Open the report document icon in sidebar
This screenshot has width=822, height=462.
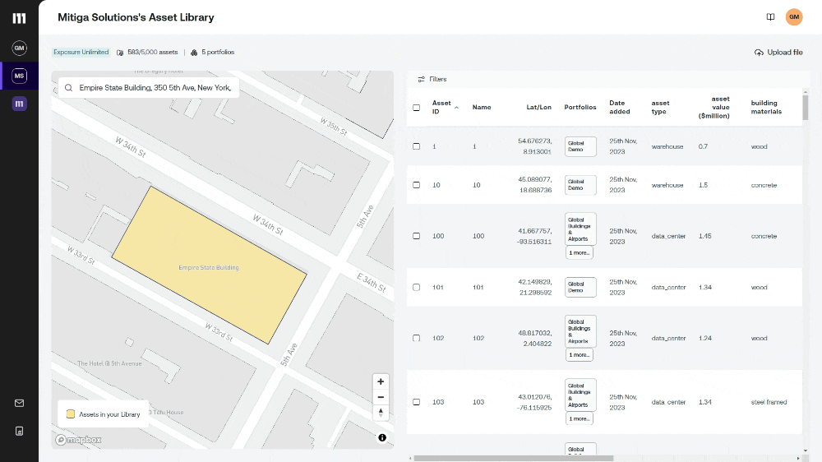point(20,431)
